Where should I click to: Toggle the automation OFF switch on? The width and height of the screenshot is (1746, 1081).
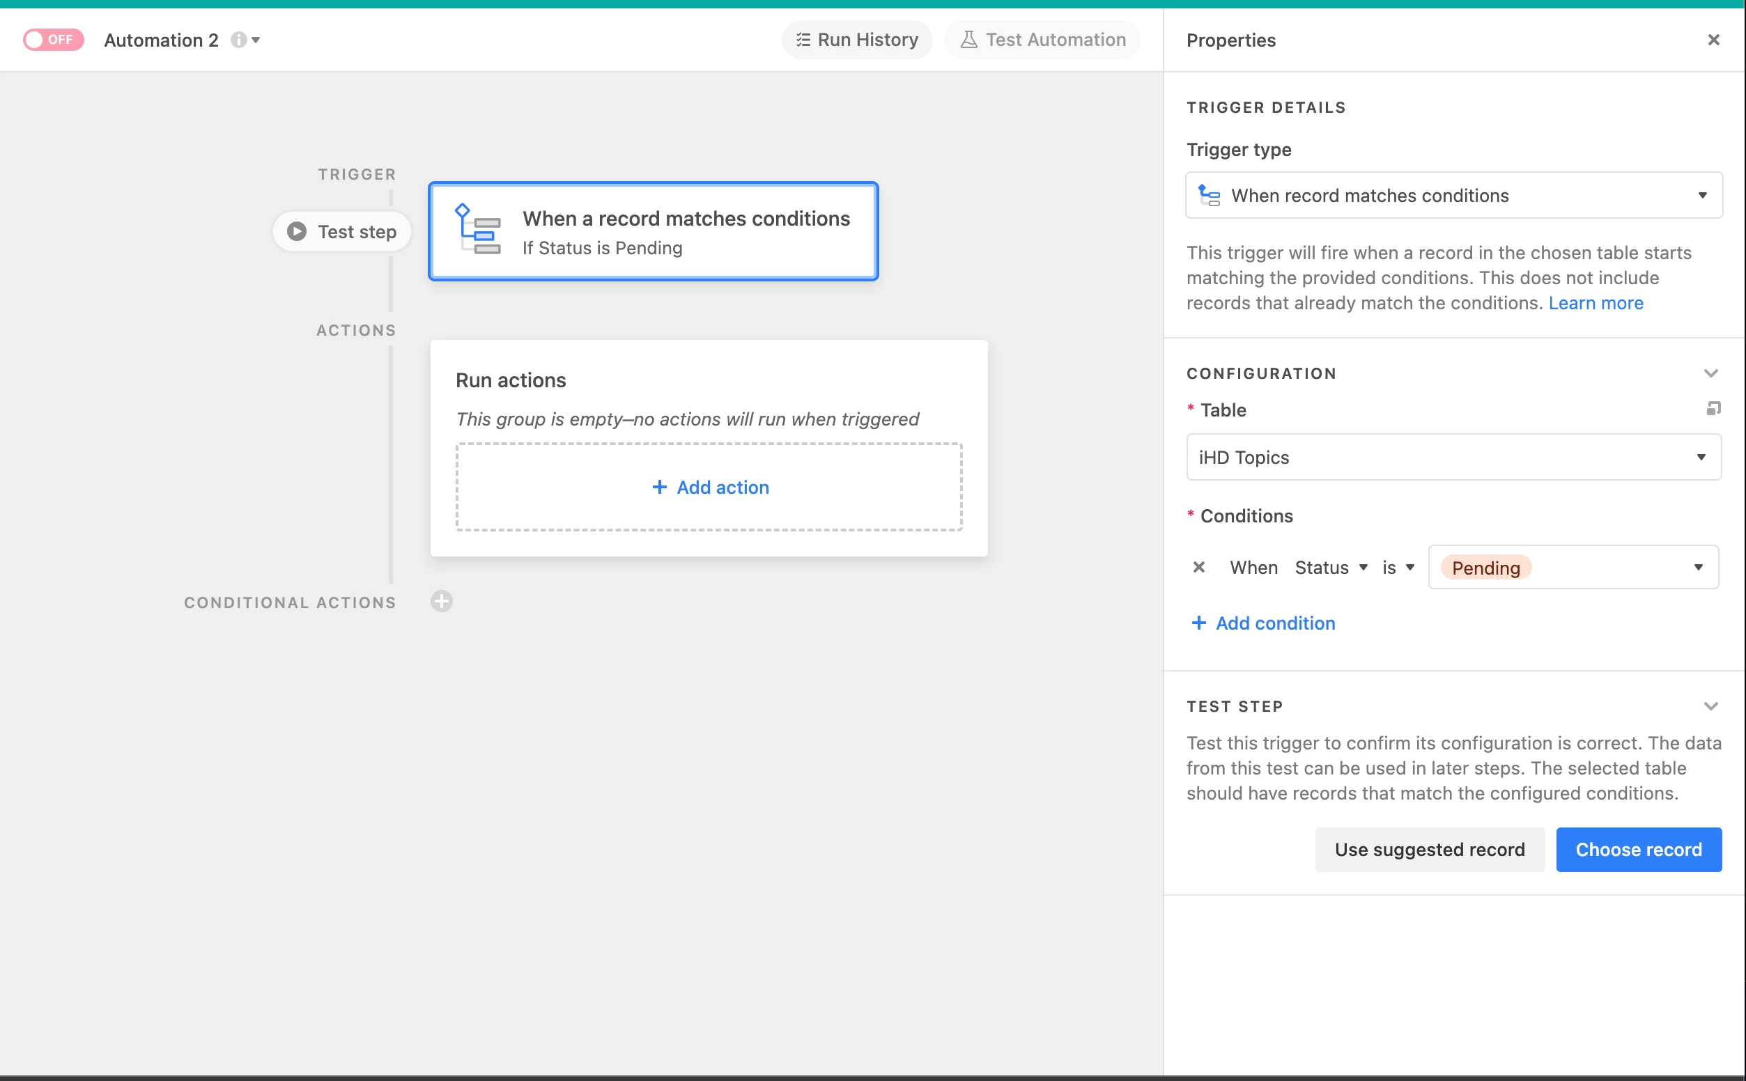pyautogui.click(x=53, y=39)
